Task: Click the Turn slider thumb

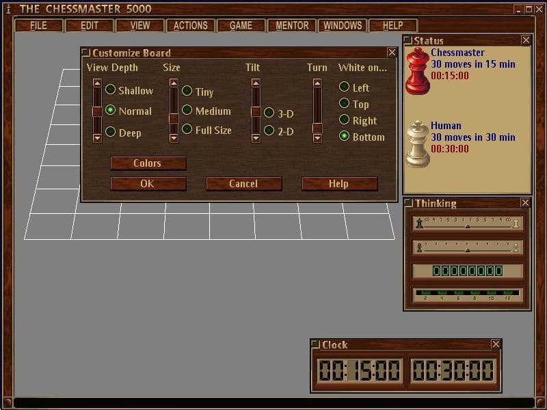Action: 317,128
